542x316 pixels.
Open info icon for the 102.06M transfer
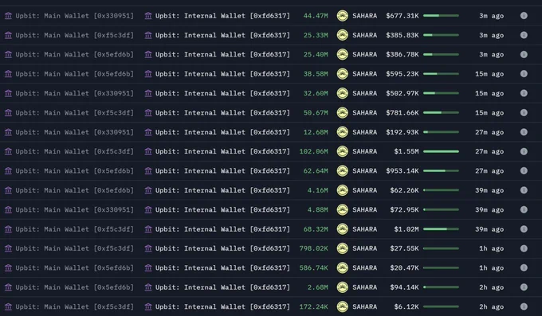click(x=524, y=151)
